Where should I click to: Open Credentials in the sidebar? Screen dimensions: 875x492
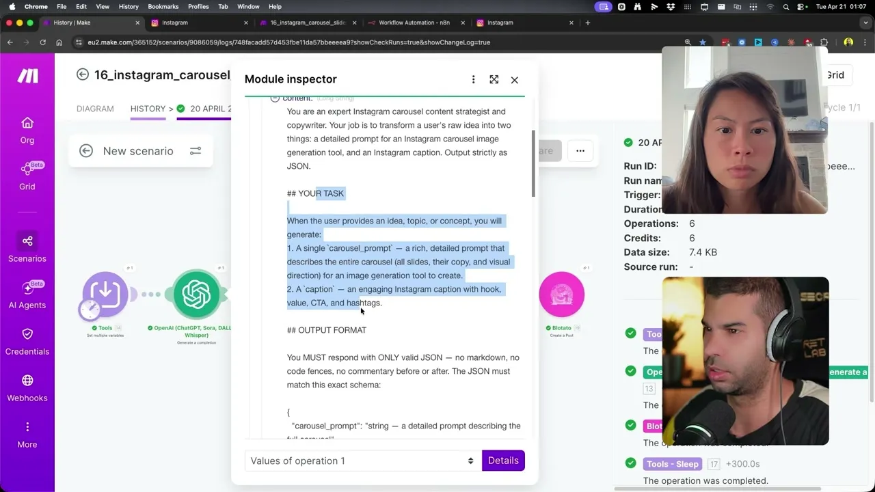tap(27, 341)
